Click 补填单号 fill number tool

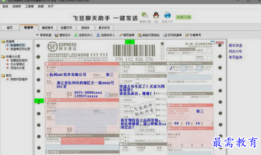193,35
